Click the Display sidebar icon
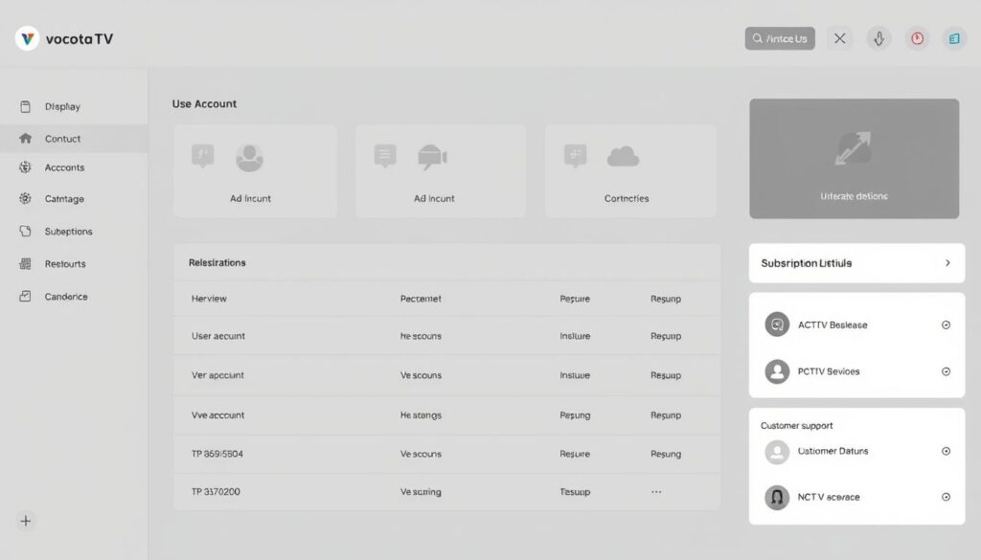The height and width of the screenshot is (560, 981). pyautogui.click(x=25, y=107)
